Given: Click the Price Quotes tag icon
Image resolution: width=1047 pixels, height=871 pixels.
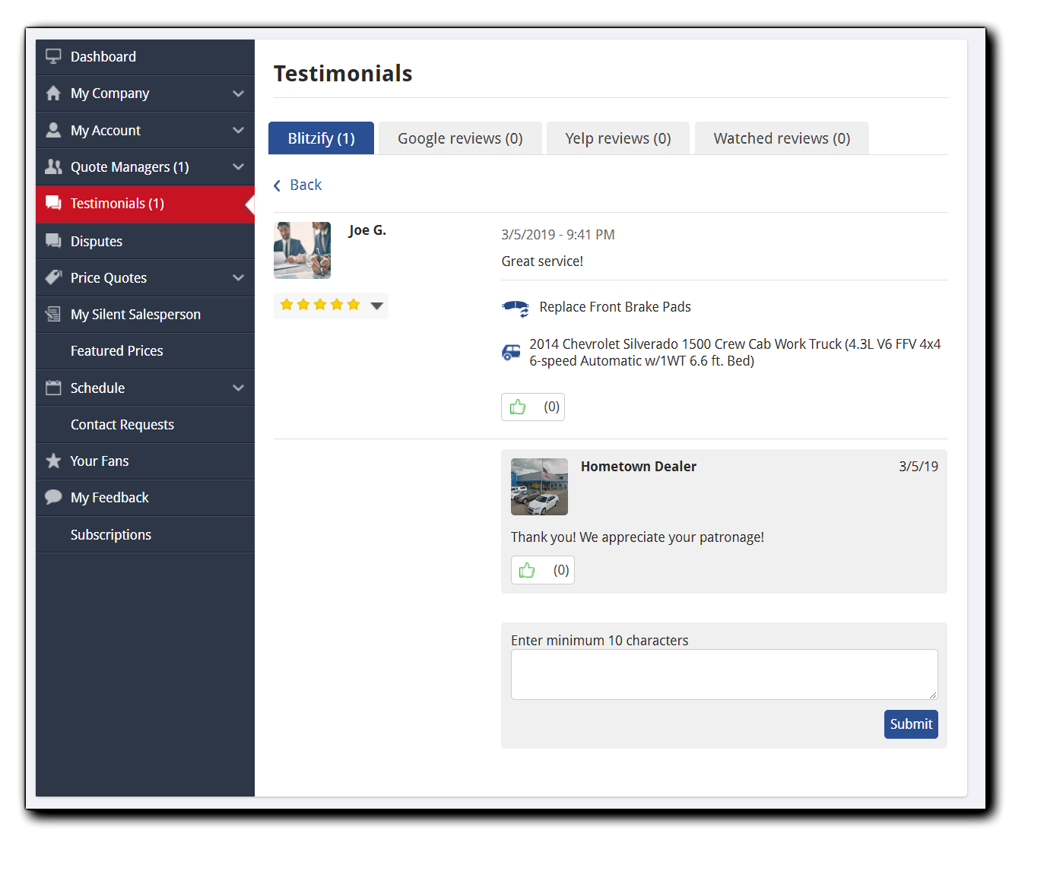Looking at the screenshot, I should tap(53, 277).
